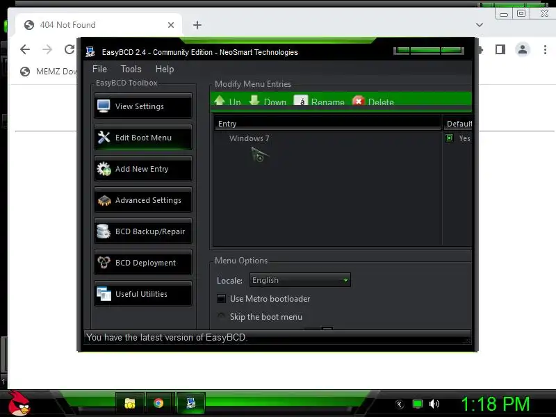Show hidden system tray icons
This screenshot has width=556, height=417.
pos(400,404)
